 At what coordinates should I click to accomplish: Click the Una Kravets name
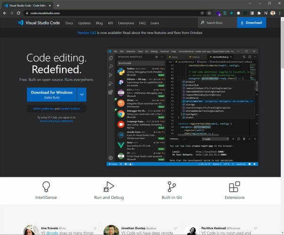pos(49,228)
